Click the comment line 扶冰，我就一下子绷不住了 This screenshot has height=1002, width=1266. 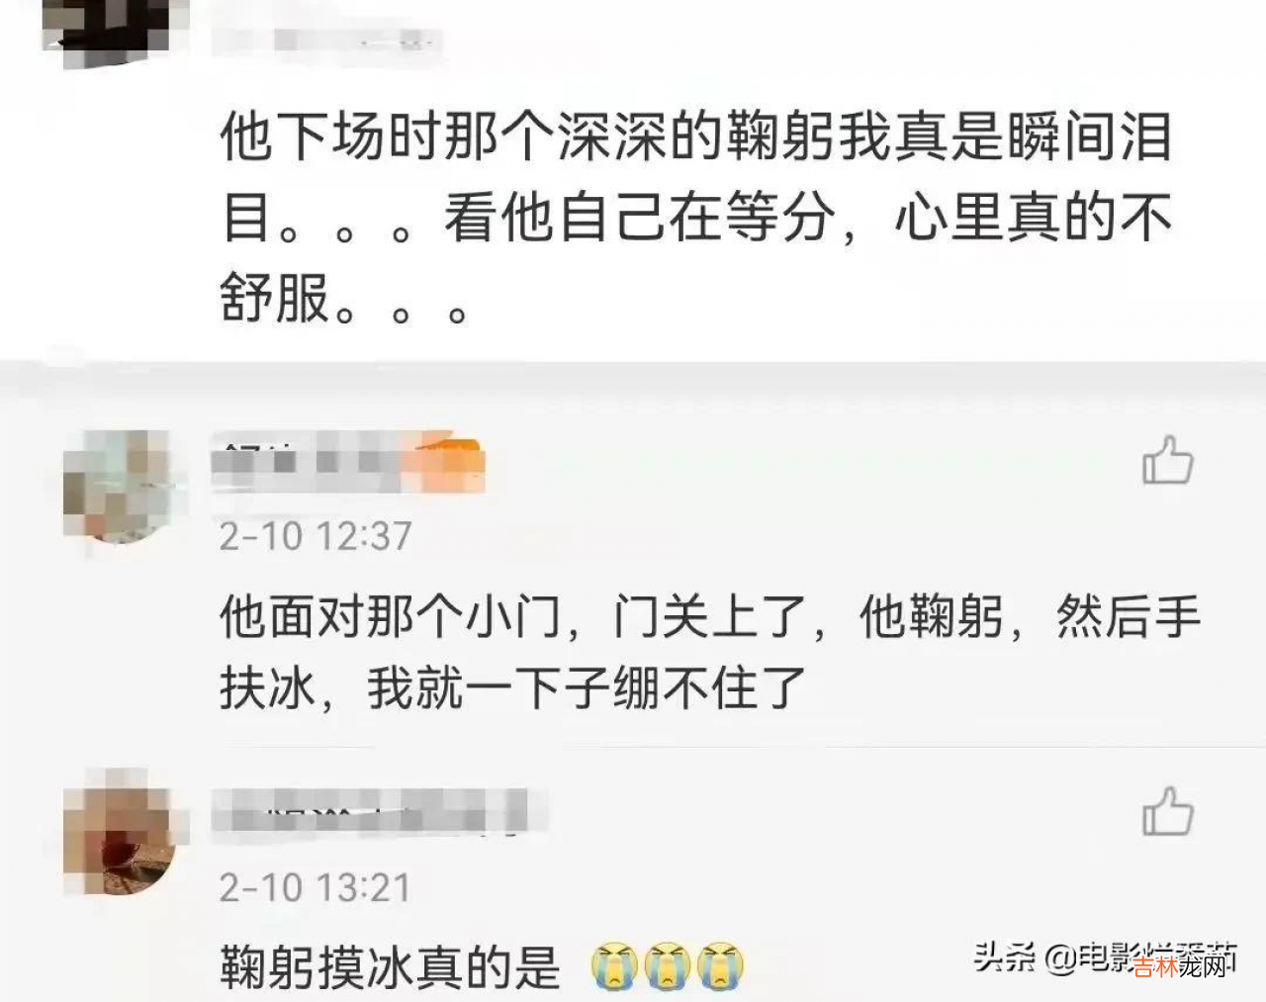coord(513,687)
